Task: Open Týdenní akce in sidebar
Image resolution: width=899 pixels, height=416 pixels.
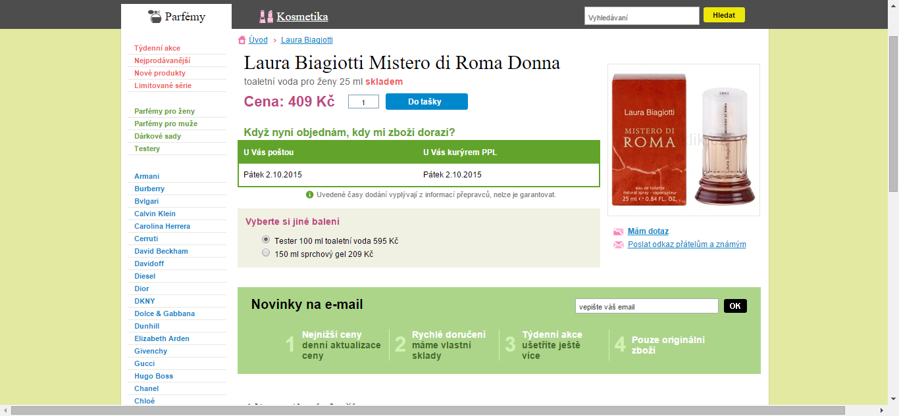Action: click(157, 48)
